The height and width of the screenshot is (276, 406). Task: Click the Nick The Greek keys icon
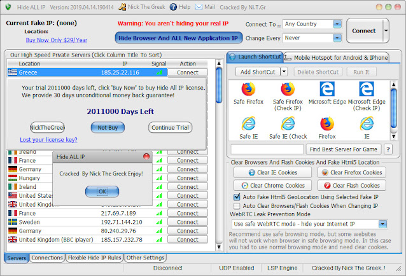point(122,7)
